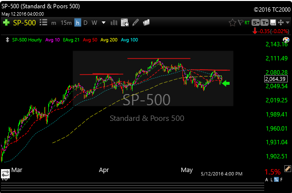
Task: Click the green plus add-chart icon
Action: tap(6, 23)
